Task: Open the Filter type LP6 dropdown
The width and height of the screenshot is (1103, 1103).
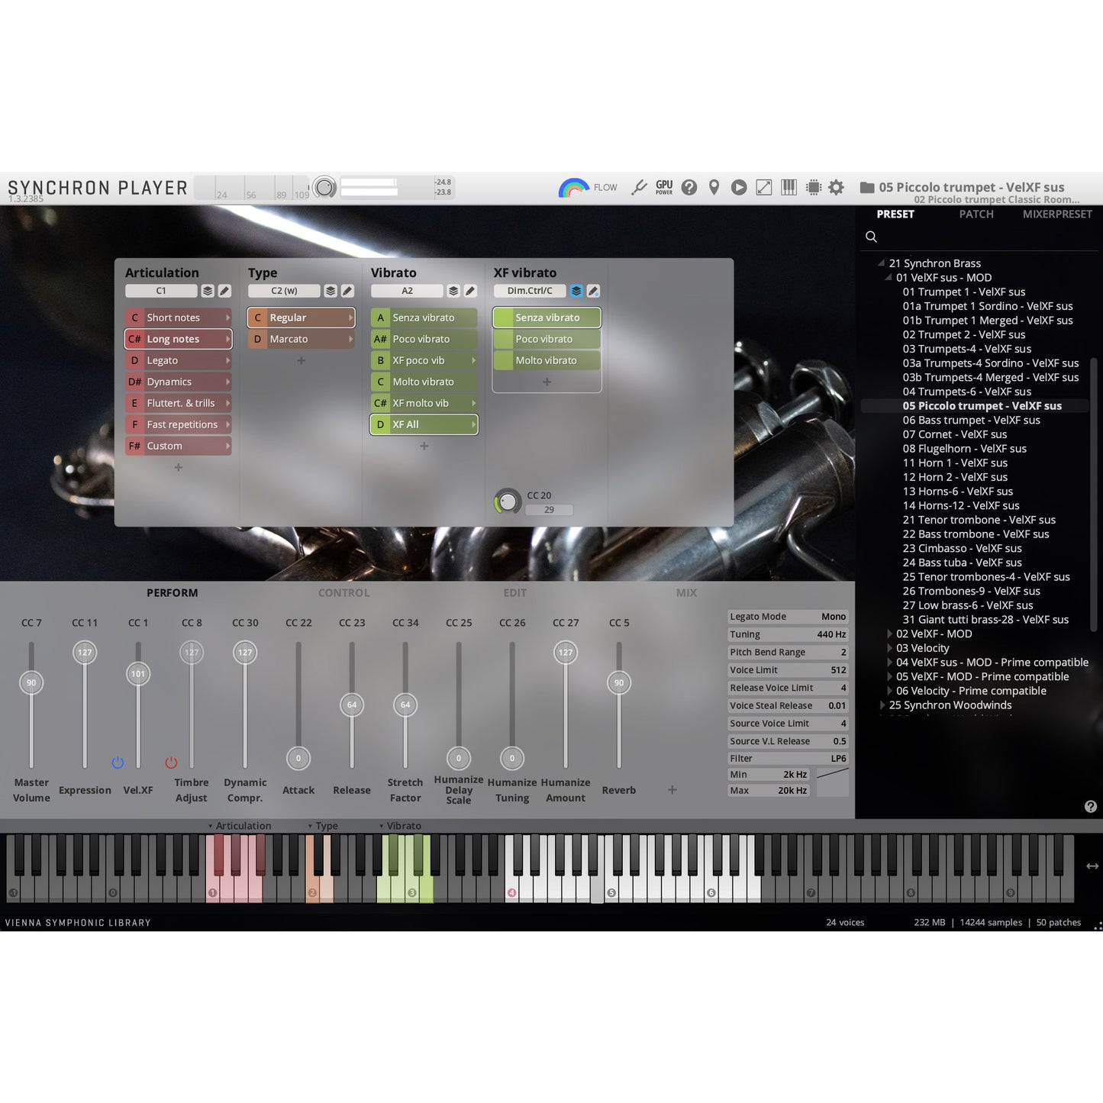Action: (788, 758)
